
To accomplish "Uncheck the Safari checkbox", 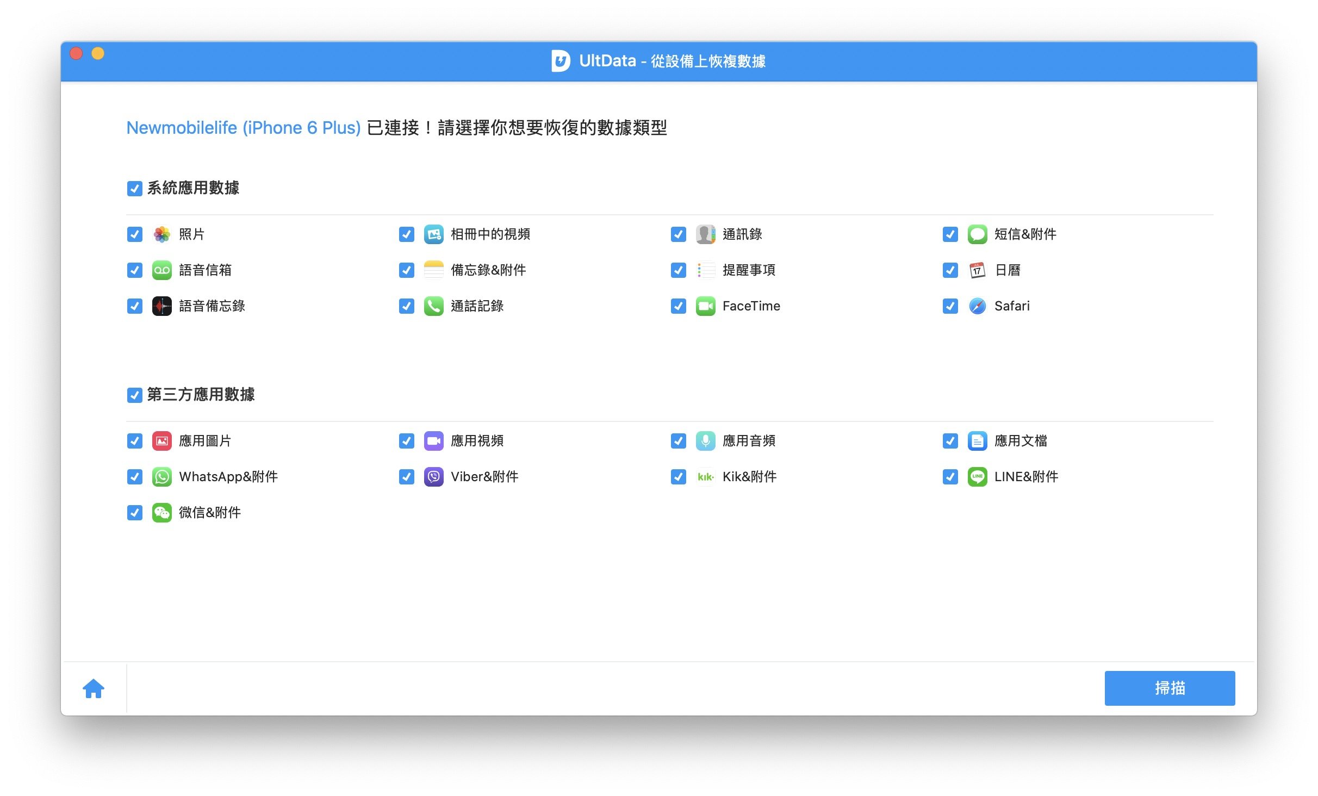I will (950, 306).
